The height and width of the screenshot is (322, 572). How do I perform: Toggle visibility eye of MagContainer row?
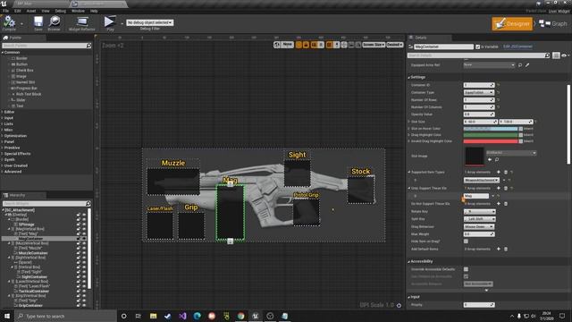84,239
